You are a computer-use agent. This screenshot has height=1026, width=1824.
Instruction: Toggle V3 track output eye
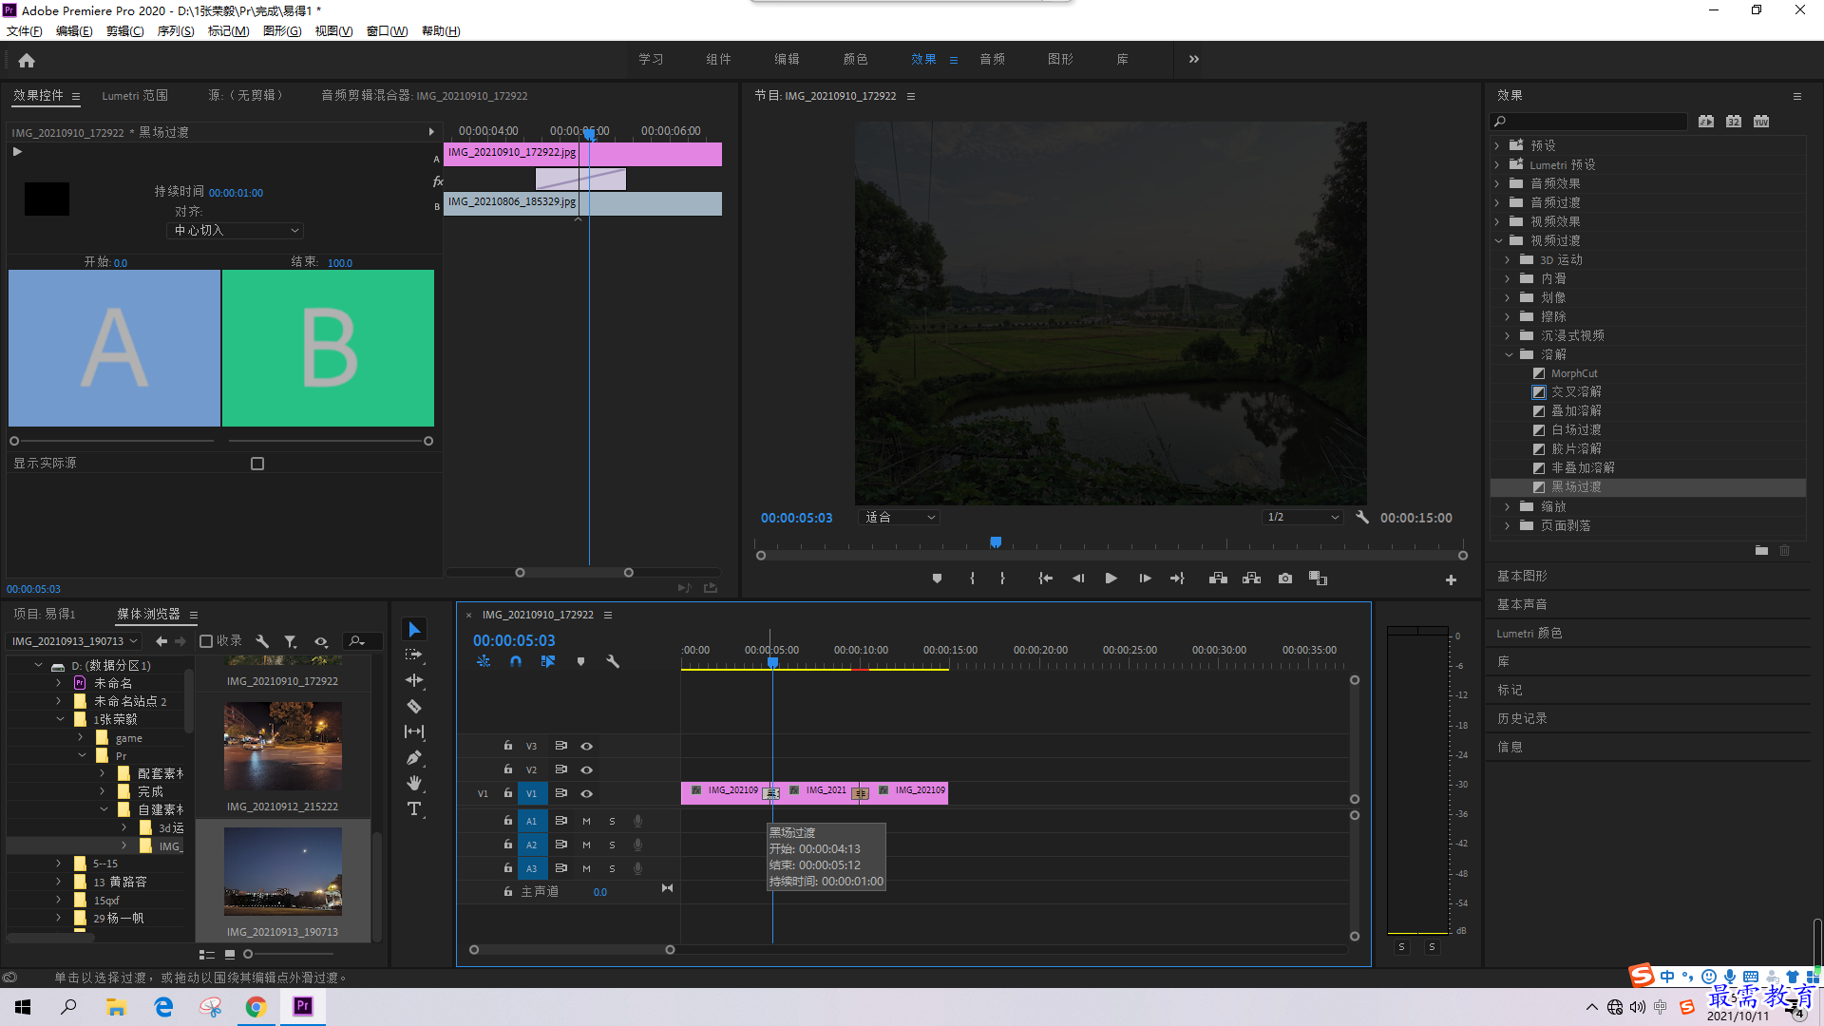587,747
